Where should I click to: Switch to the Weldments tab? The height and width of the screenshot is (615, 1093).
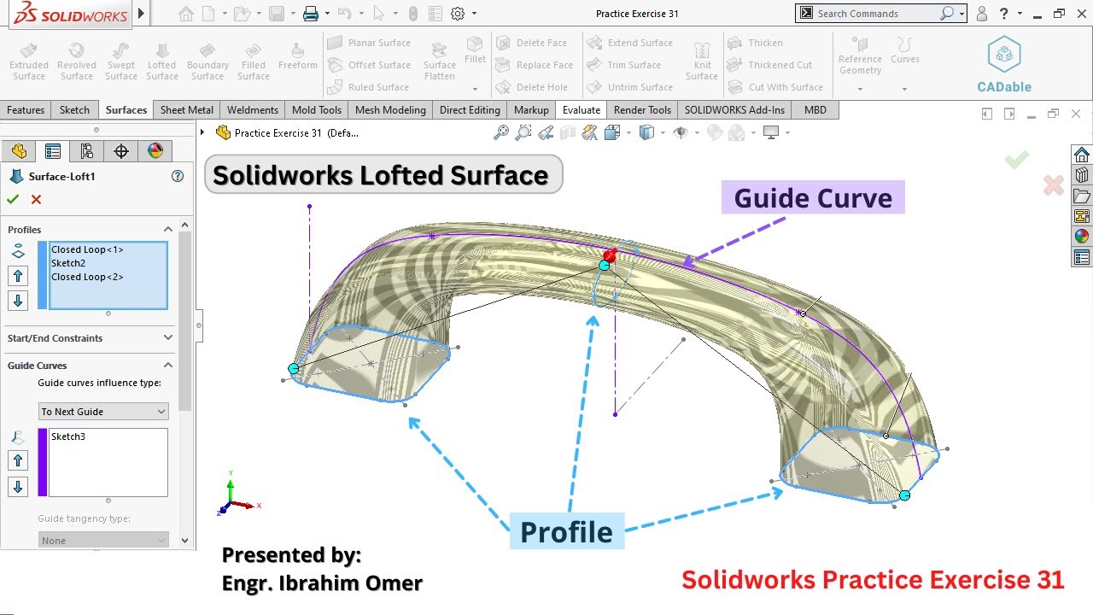[253, 110]
